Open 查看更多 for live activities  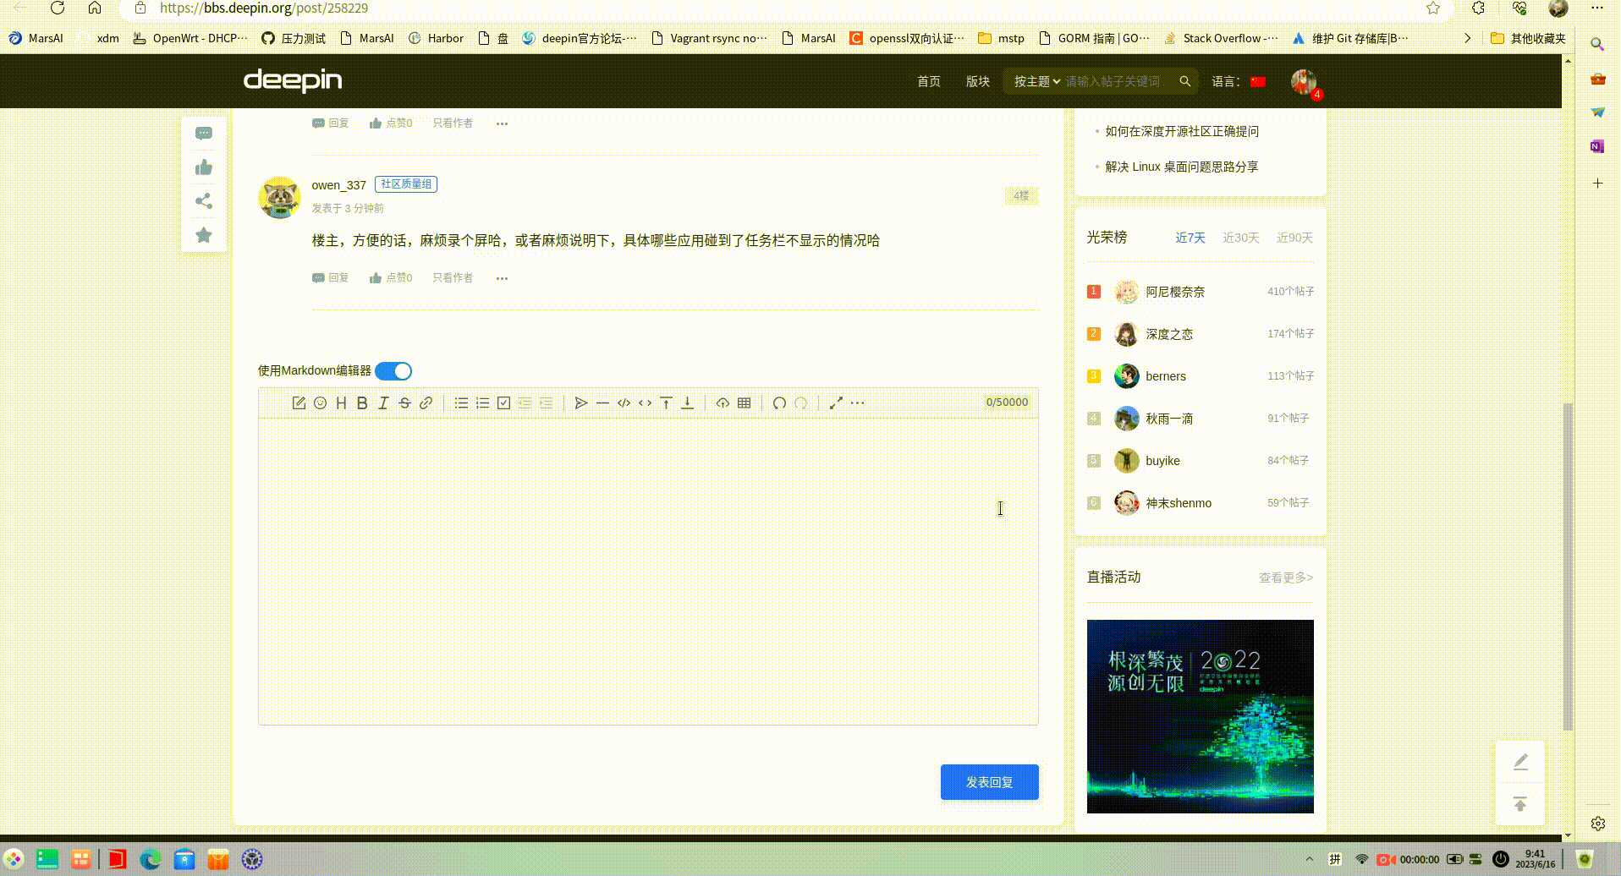coord(1283,578)
